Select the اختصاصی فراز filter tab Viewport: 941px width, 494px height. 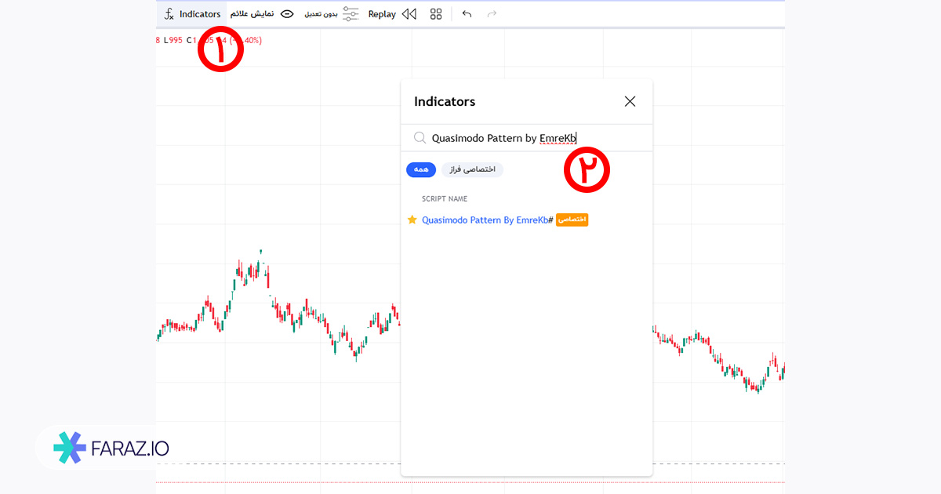tap(472, 169)
